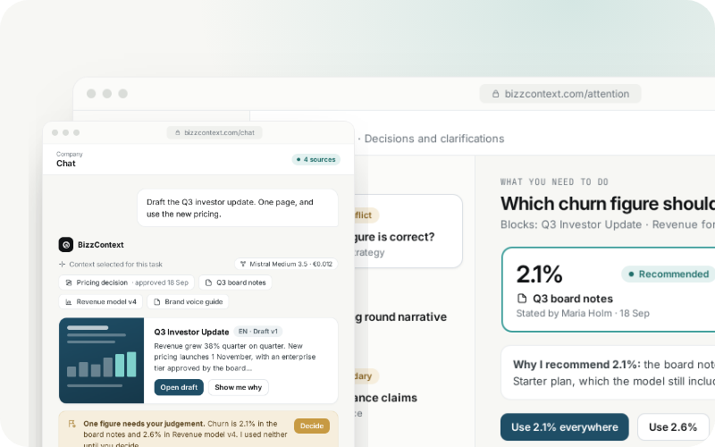Image resolution: width=715 pixels, height=447 pixels.
Task: Click the Q3 Investor Update title
Action: click(191, 332)
